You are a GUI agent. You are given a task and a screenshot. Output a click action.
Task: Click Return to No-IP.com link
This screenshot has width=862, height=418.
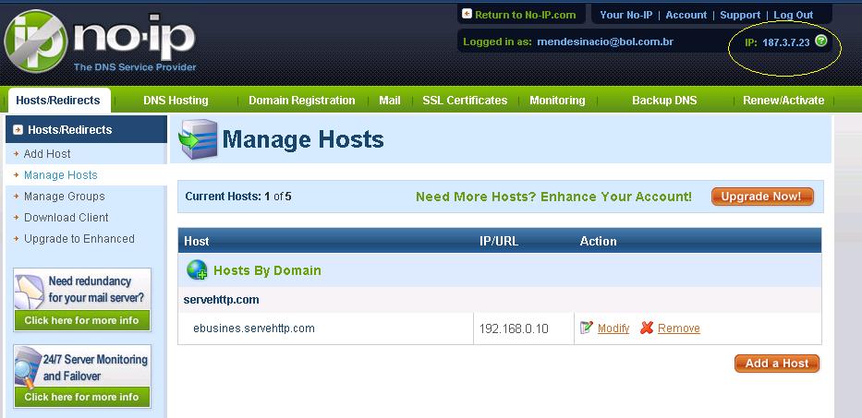tap(525, 15)
